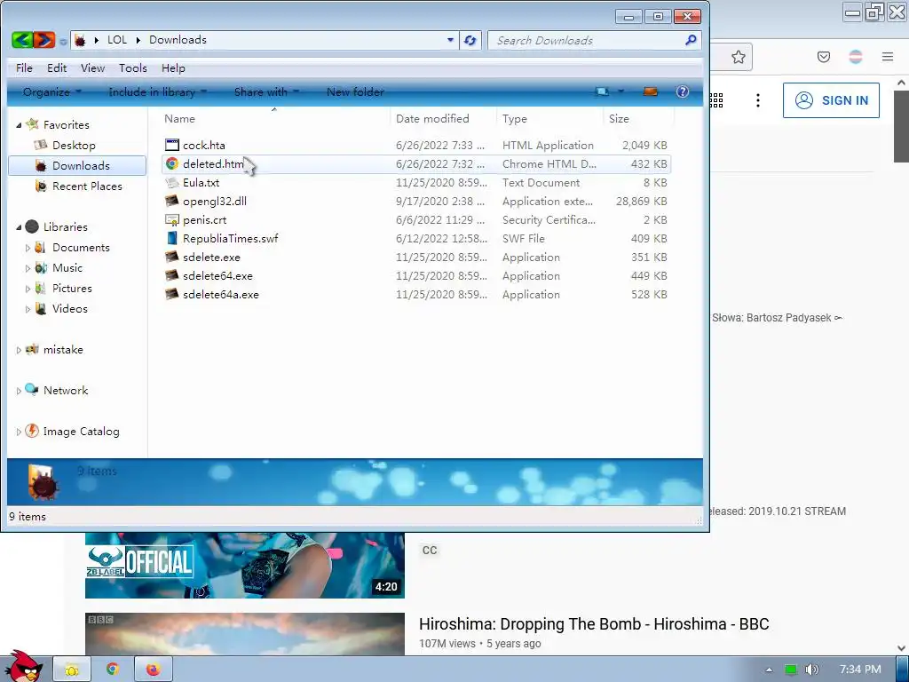Change the view with the toolbar view icon

point(603,91)
